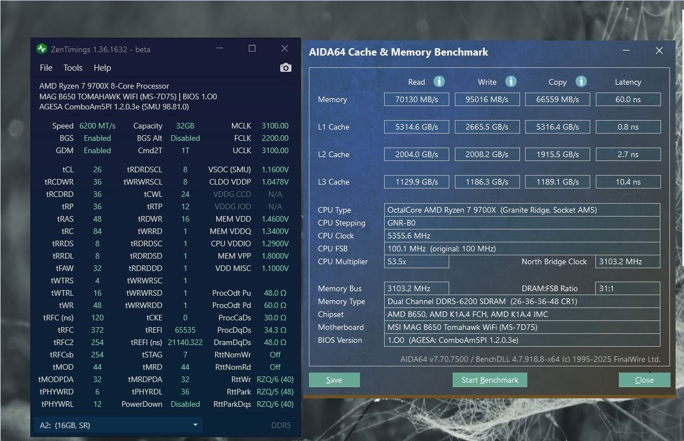This screenshot has width=684, height=441.
Task: Click the Memory Type Dual Channel DDR5-6200 field
Action: pyautogui.click(x=522, y=301)
